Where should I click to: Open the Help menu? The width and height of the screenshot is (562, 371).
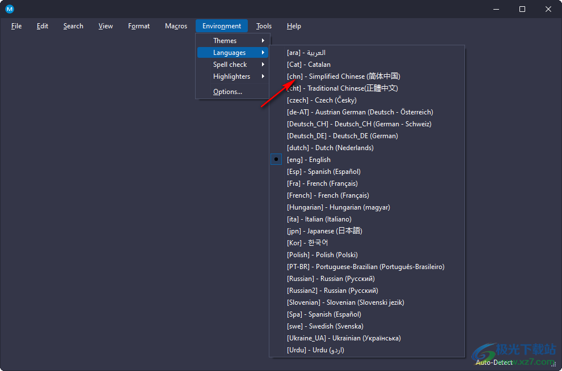pos(294,26)
